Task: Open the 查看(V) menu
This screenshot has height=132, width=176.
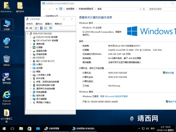Action: 49,24
